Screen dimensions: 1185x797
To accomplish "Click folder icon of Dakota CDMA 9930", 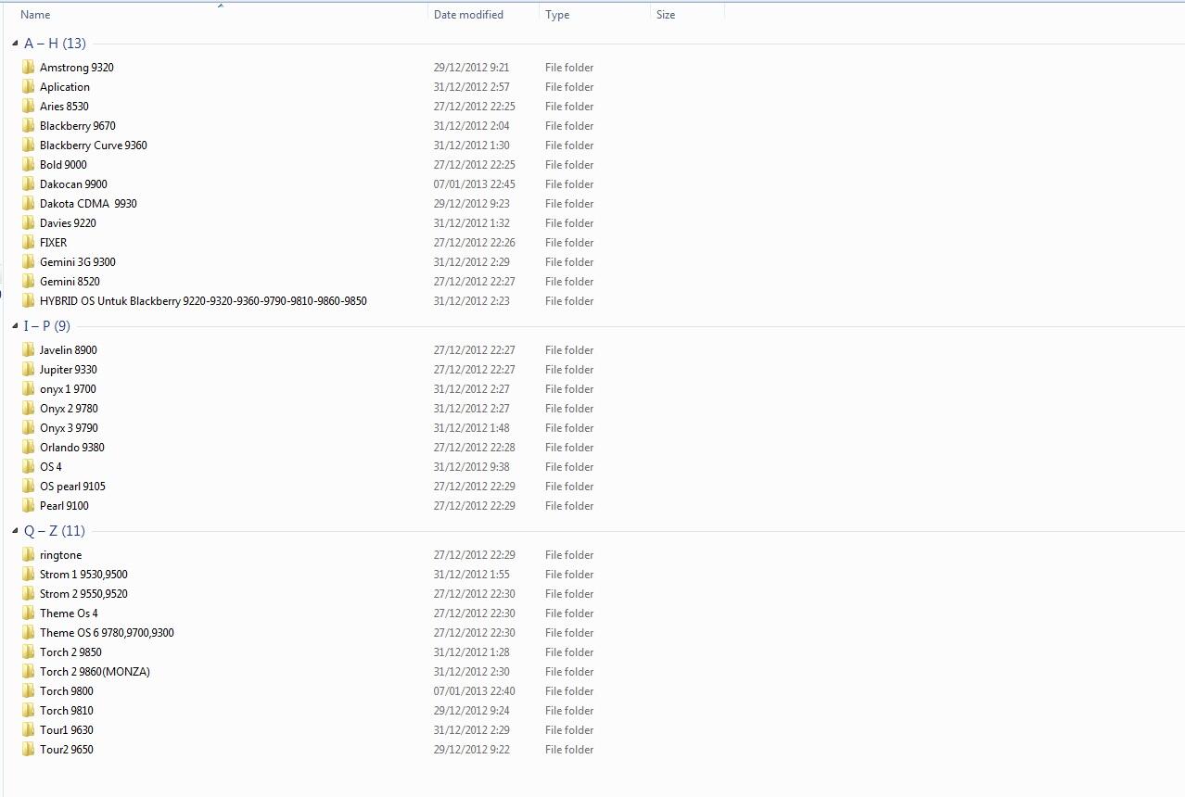I will coord(28,204).
